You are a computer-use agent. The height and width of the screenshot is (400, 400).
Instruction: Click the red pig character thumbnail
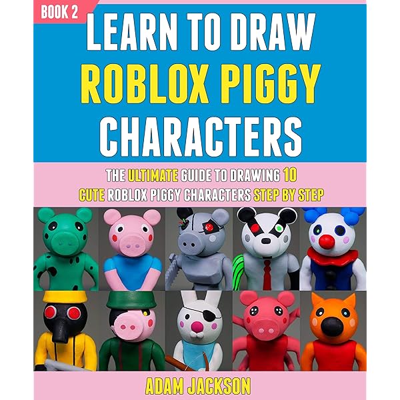tap(266, 331)
